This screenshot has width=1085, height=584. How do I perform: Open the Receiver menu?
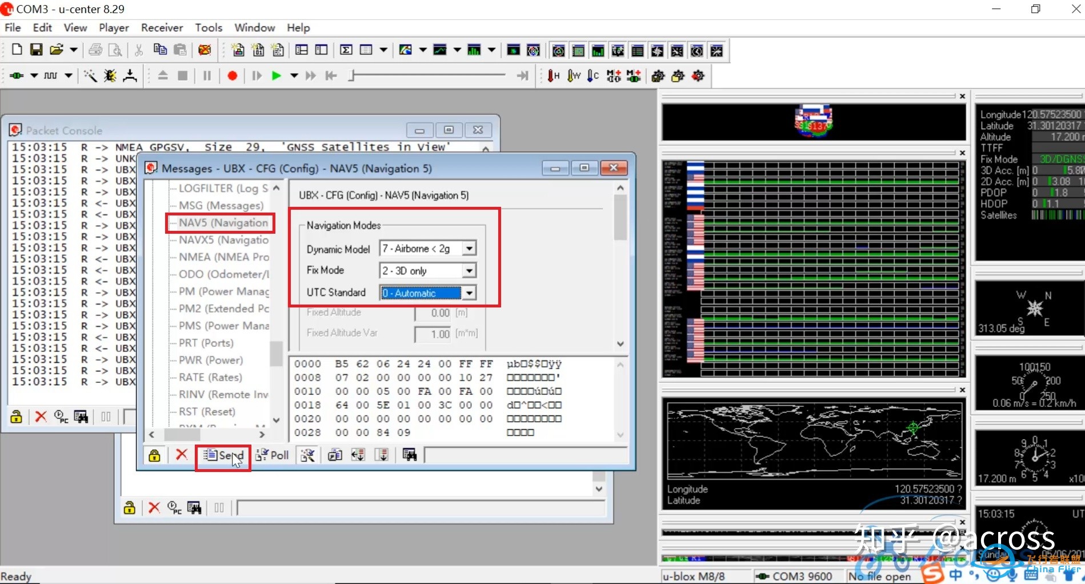coord(162,27)
